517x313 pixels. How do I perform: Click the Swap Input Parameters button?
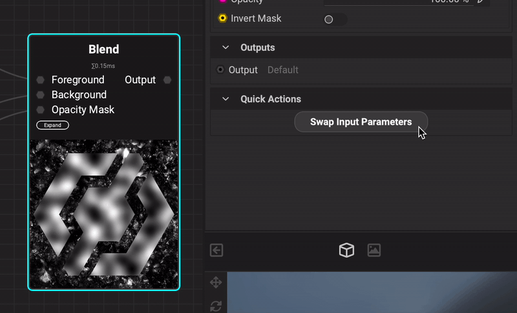tap(361, 122)
